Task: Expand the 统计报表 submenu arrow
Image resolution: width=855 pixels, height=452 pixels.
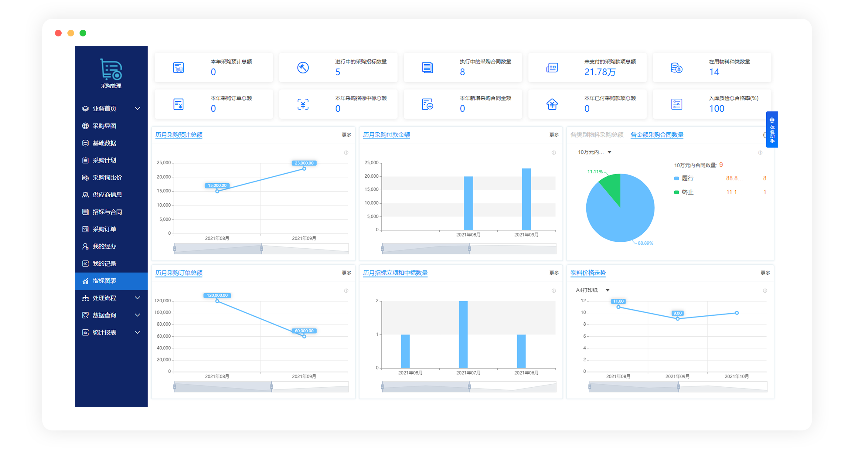Action: pyautogui.click(x=138, y=332)
